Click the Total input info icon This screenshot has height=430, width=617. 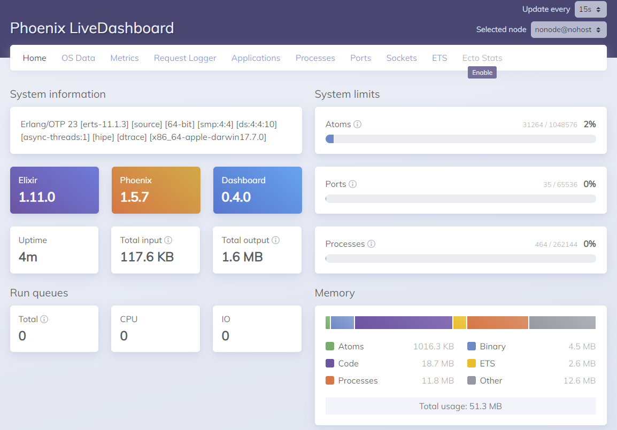[168, 240]
